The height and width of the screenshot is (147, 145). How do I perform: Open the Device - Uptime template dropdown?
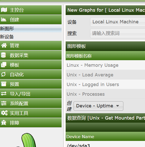pyautogui.click(x=98, y=106)
